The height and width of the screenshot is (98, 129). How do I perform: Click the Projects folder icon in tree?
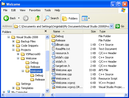[x=18, y=50]
